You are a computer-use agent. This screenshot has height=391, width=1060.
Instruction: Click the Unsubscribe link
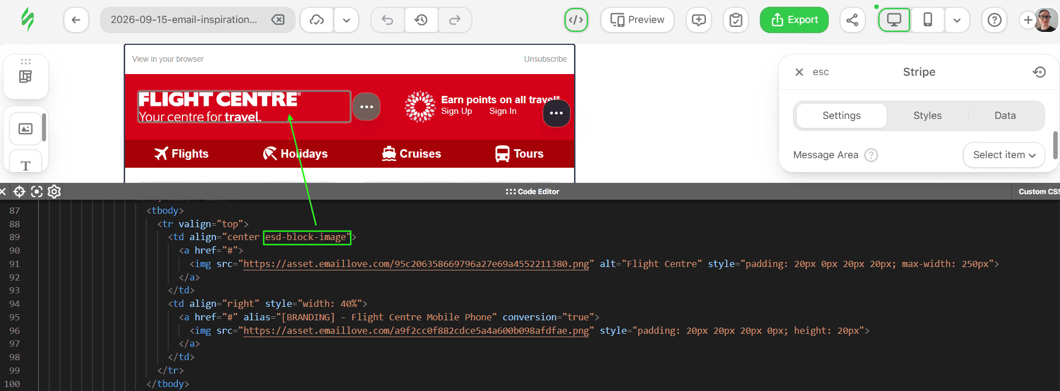pyautogui.click(x=545, y=59)
